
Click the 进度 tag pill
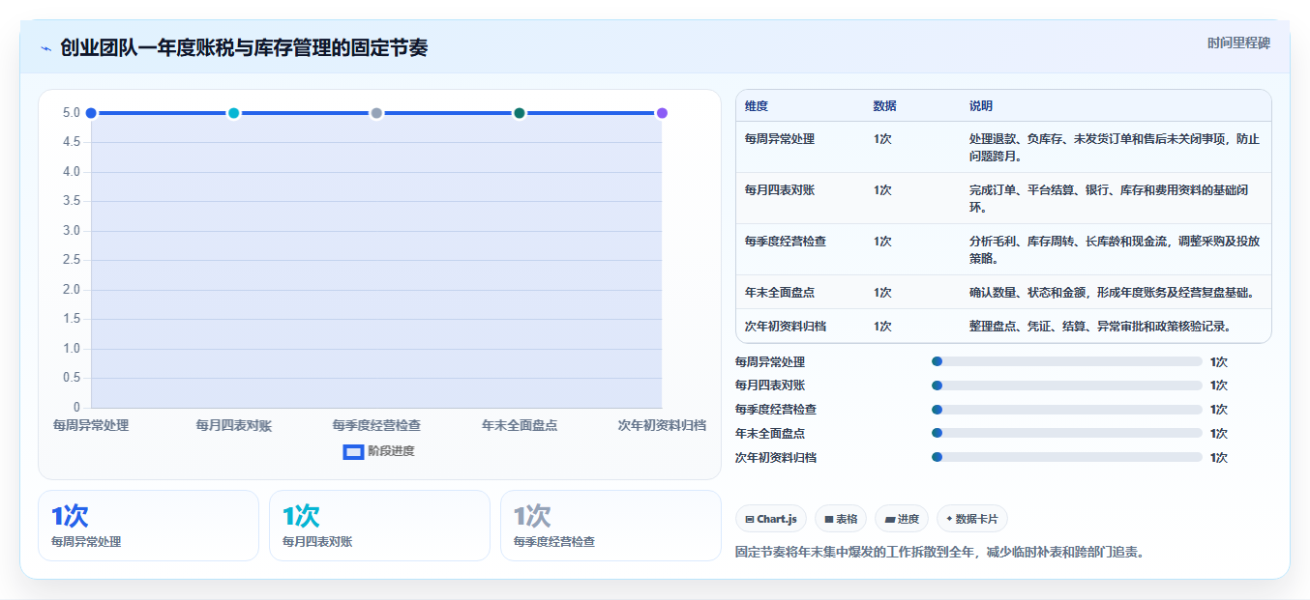[x=902, y=519]
